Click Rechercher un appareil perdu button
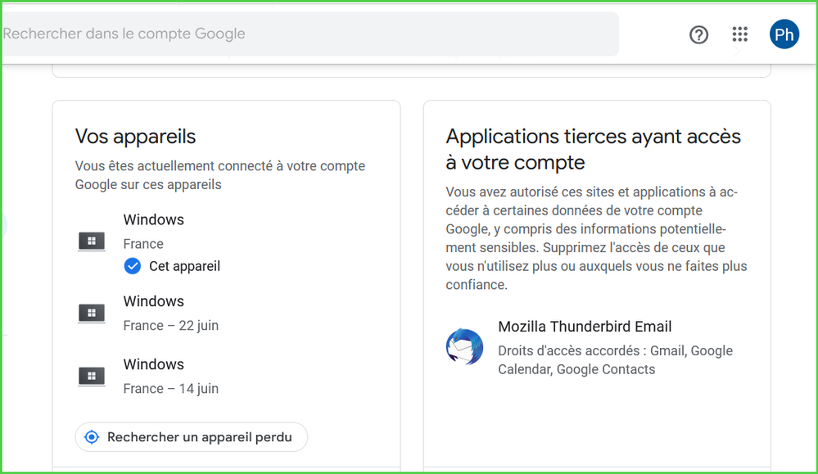Image resolution: width=818 pixels, height=474 pixels. (x=199, y=437)
